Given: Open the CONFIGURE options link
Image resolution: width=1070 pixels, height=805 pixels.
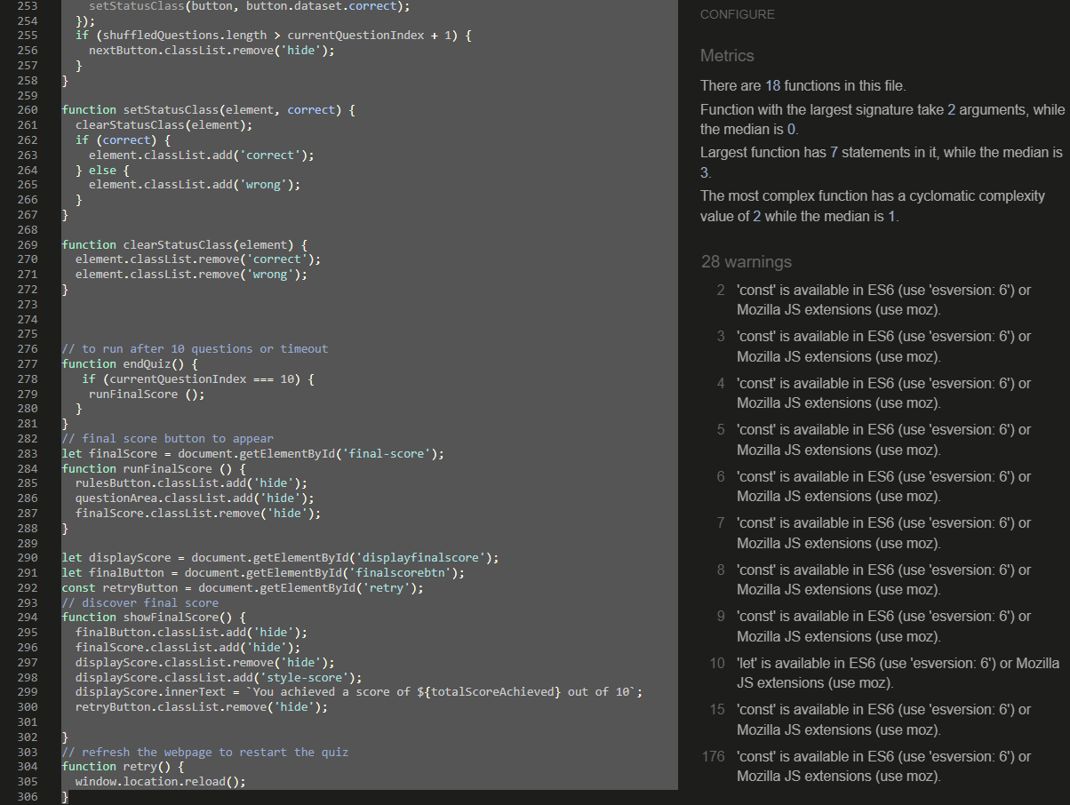Looking at the screenshot, I should click(x=737, y=14).
